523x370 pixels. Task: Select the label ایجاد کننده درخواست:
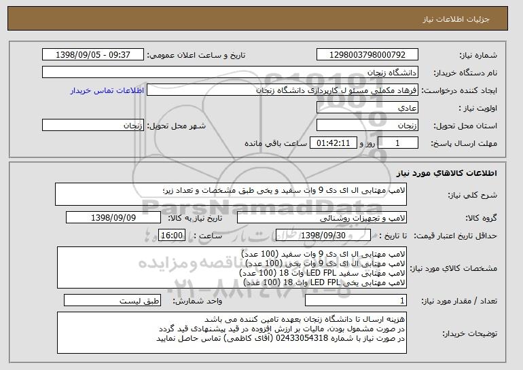tap(459, 90)
